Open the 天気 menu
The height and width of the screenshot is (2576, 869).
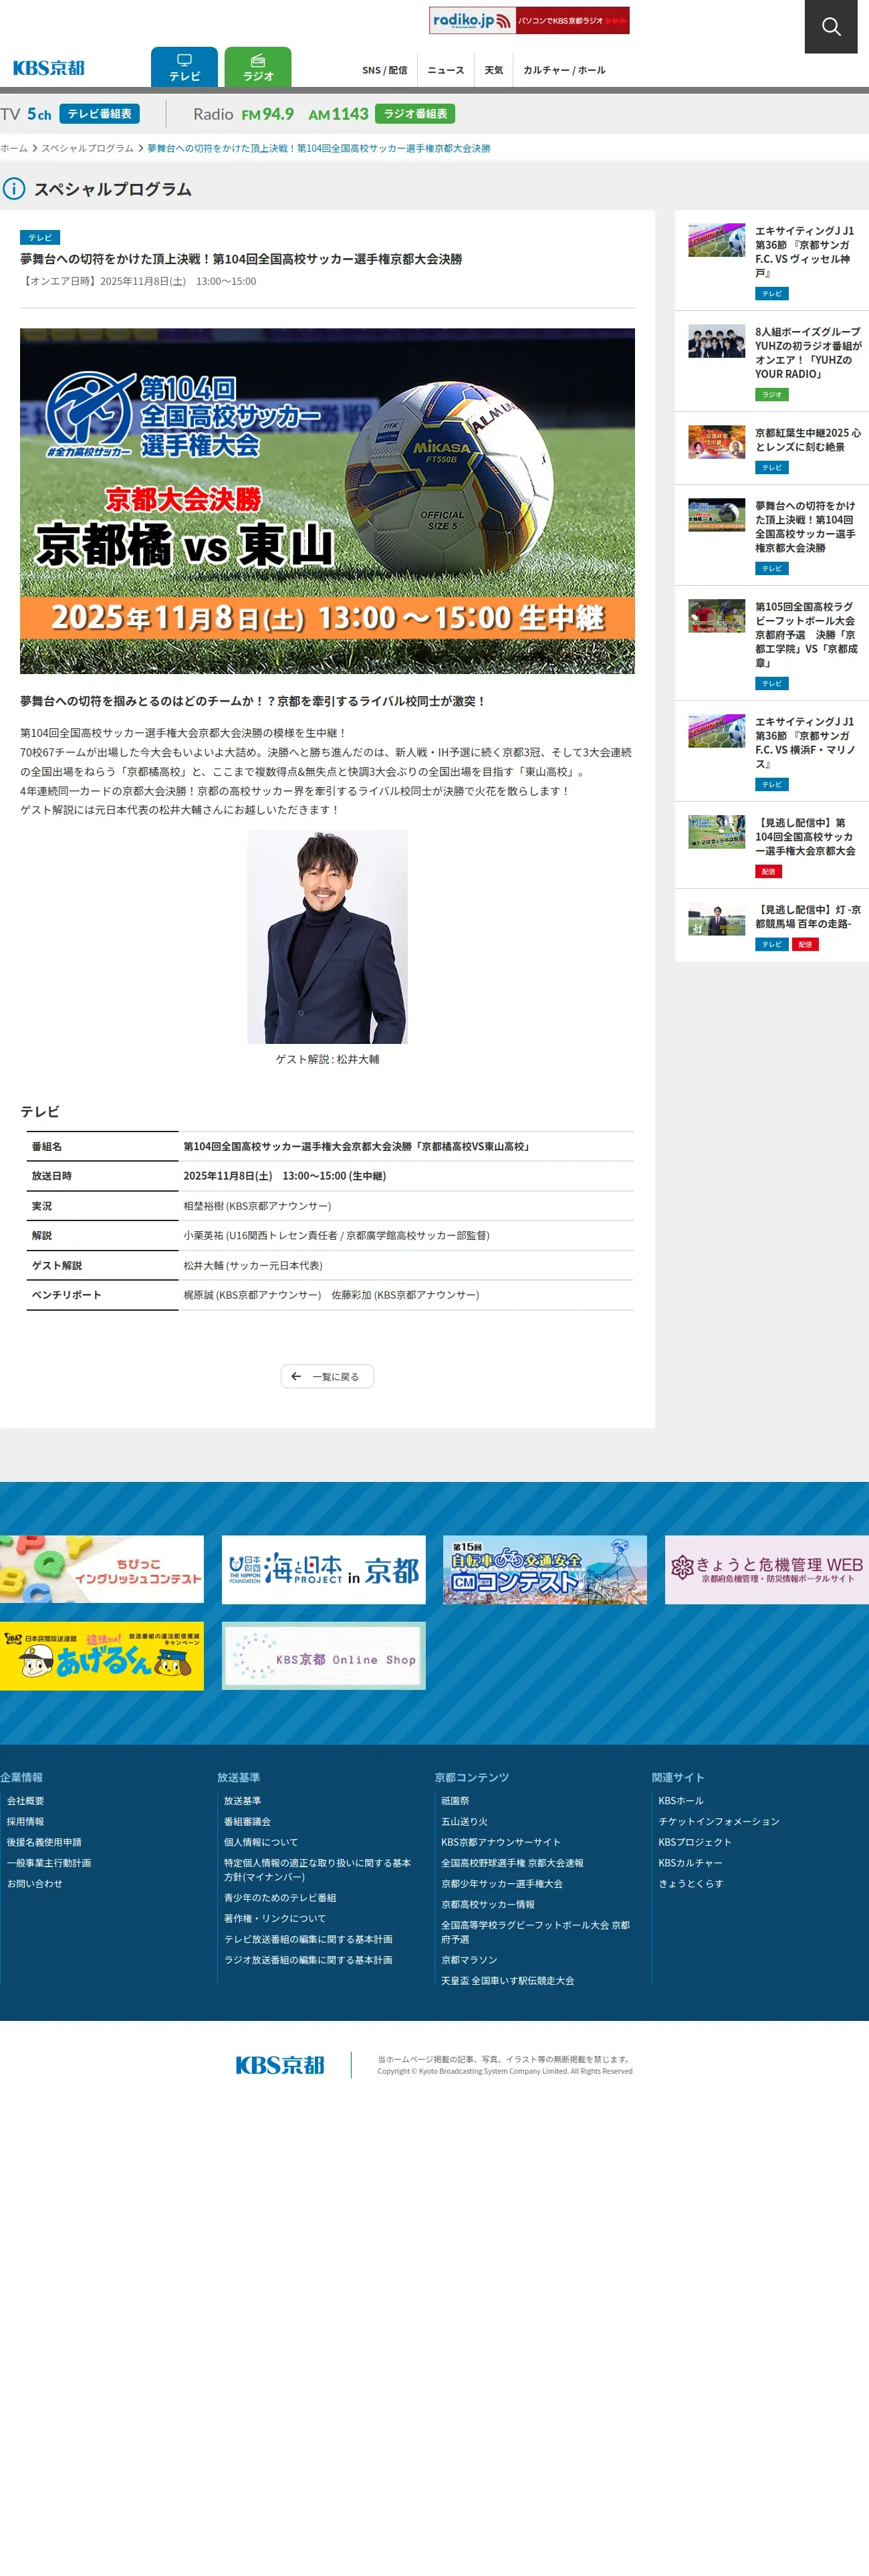tap(494, 70)
